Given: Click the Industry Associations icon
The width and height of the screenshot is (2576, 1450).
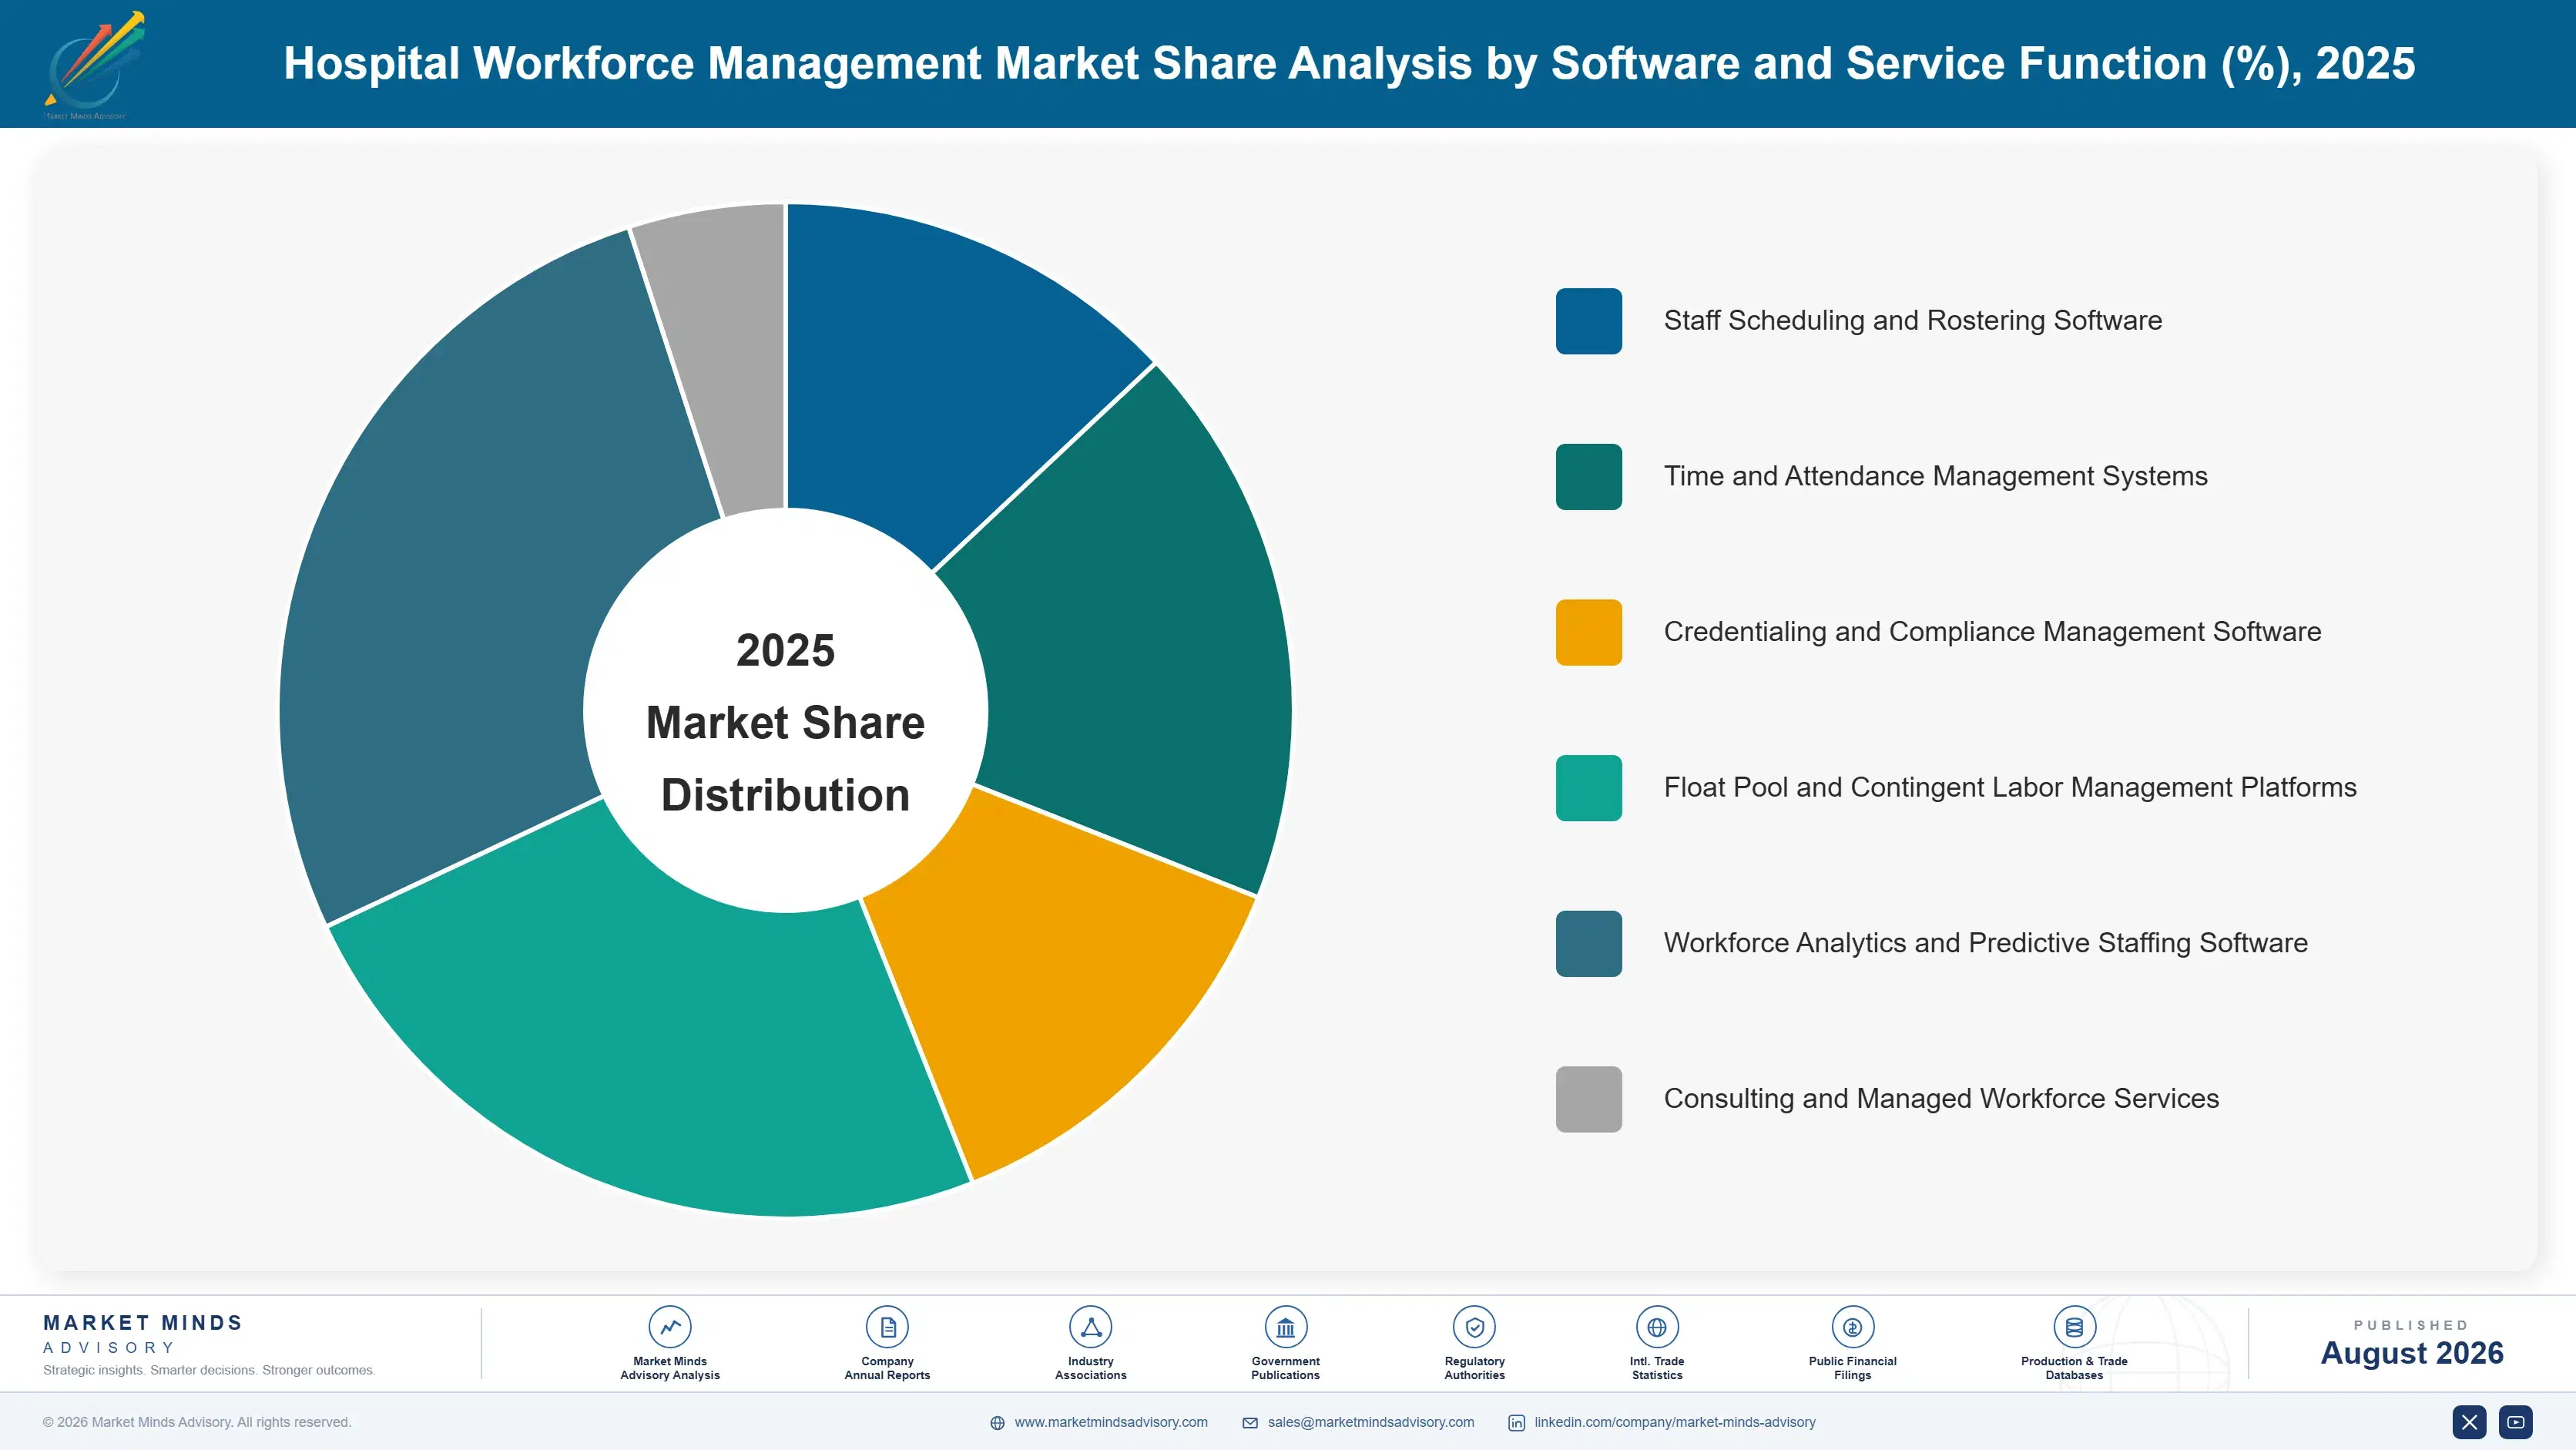Looking at the screenshot, I should (x=1090, y=1327).
